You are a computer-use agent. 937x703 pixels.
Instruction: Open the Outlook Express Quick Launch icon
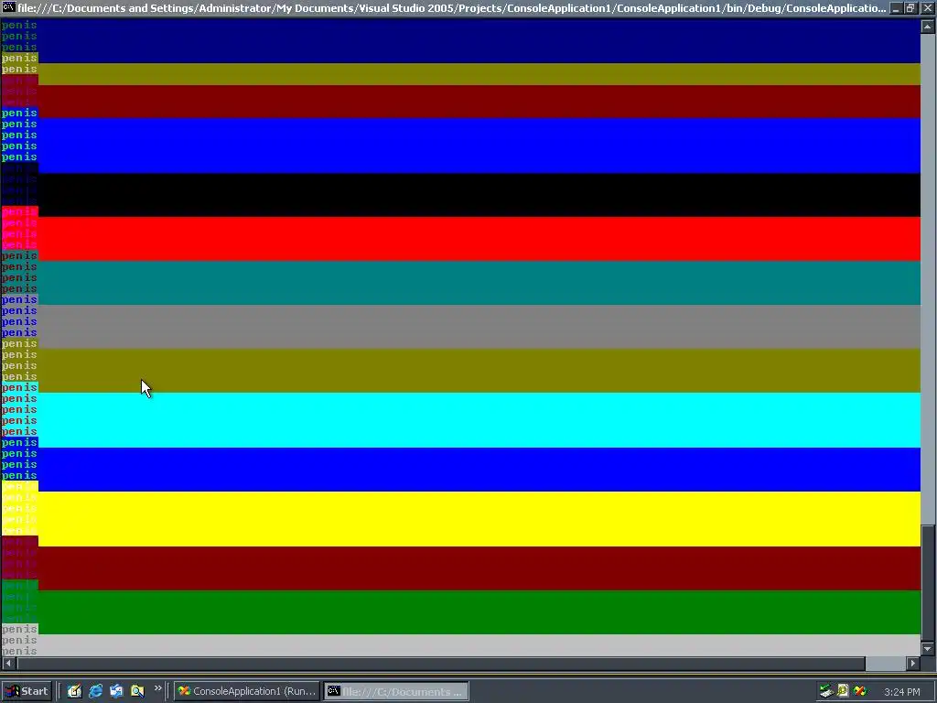[x=116, y=691]
